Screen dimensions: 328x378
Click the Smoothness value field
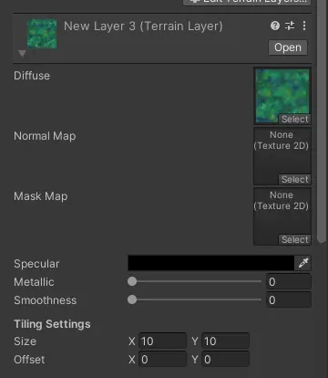[289, 300]
